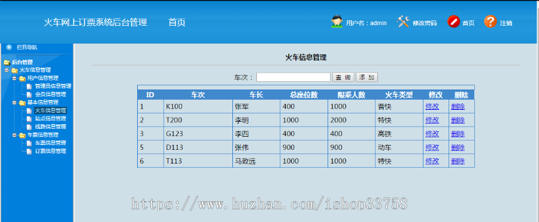This screenshot has width=539, height=222.
Task: Click the page icon beside 管理员信息管理
Action: [x=29, y=87]
